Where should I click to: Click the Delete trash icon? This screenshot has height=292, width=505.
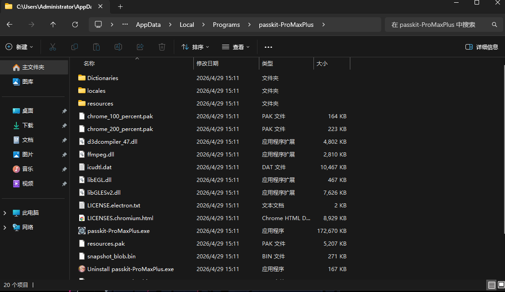[x=162, y=47]
